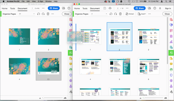
Task: Open Stamp tool in text window rail
Action: (x=171, y=86)
